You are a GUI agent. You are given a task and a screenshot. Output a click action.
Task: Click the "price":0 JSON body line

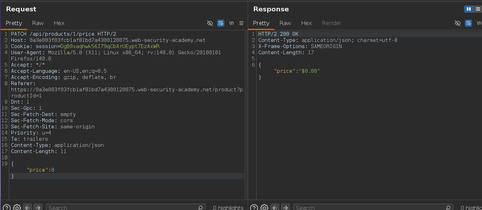[41, 170]
